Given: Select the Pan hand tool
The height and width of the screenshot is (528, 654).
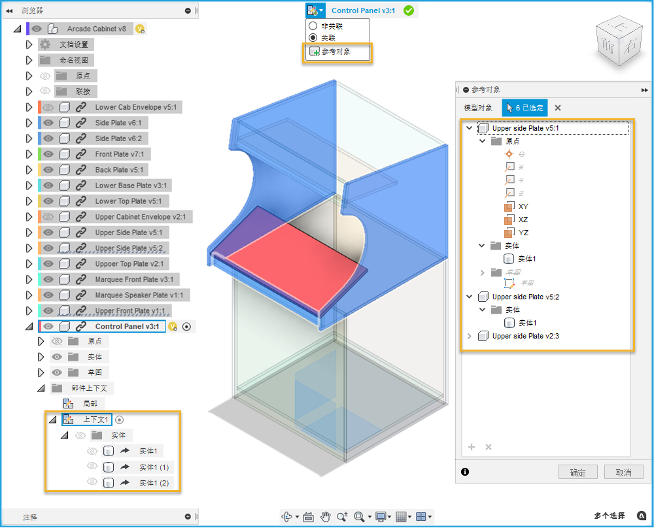Looking at the screenshot, I should pos(325,517).
